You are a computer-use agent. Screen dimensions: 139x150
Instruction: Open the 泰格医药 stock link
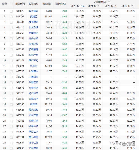point(34,22)
